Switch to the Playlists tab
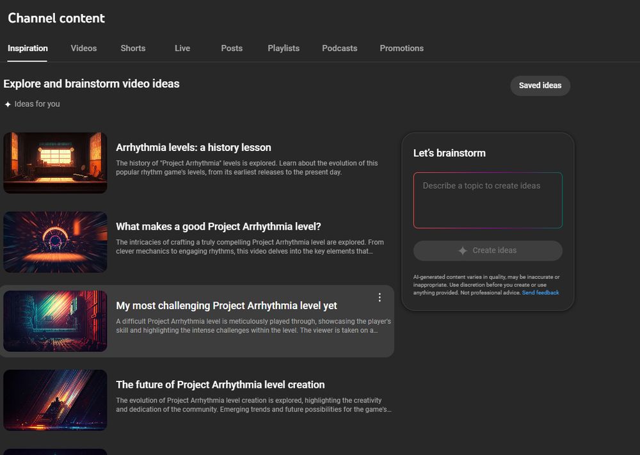 click(x=284, y=48)
